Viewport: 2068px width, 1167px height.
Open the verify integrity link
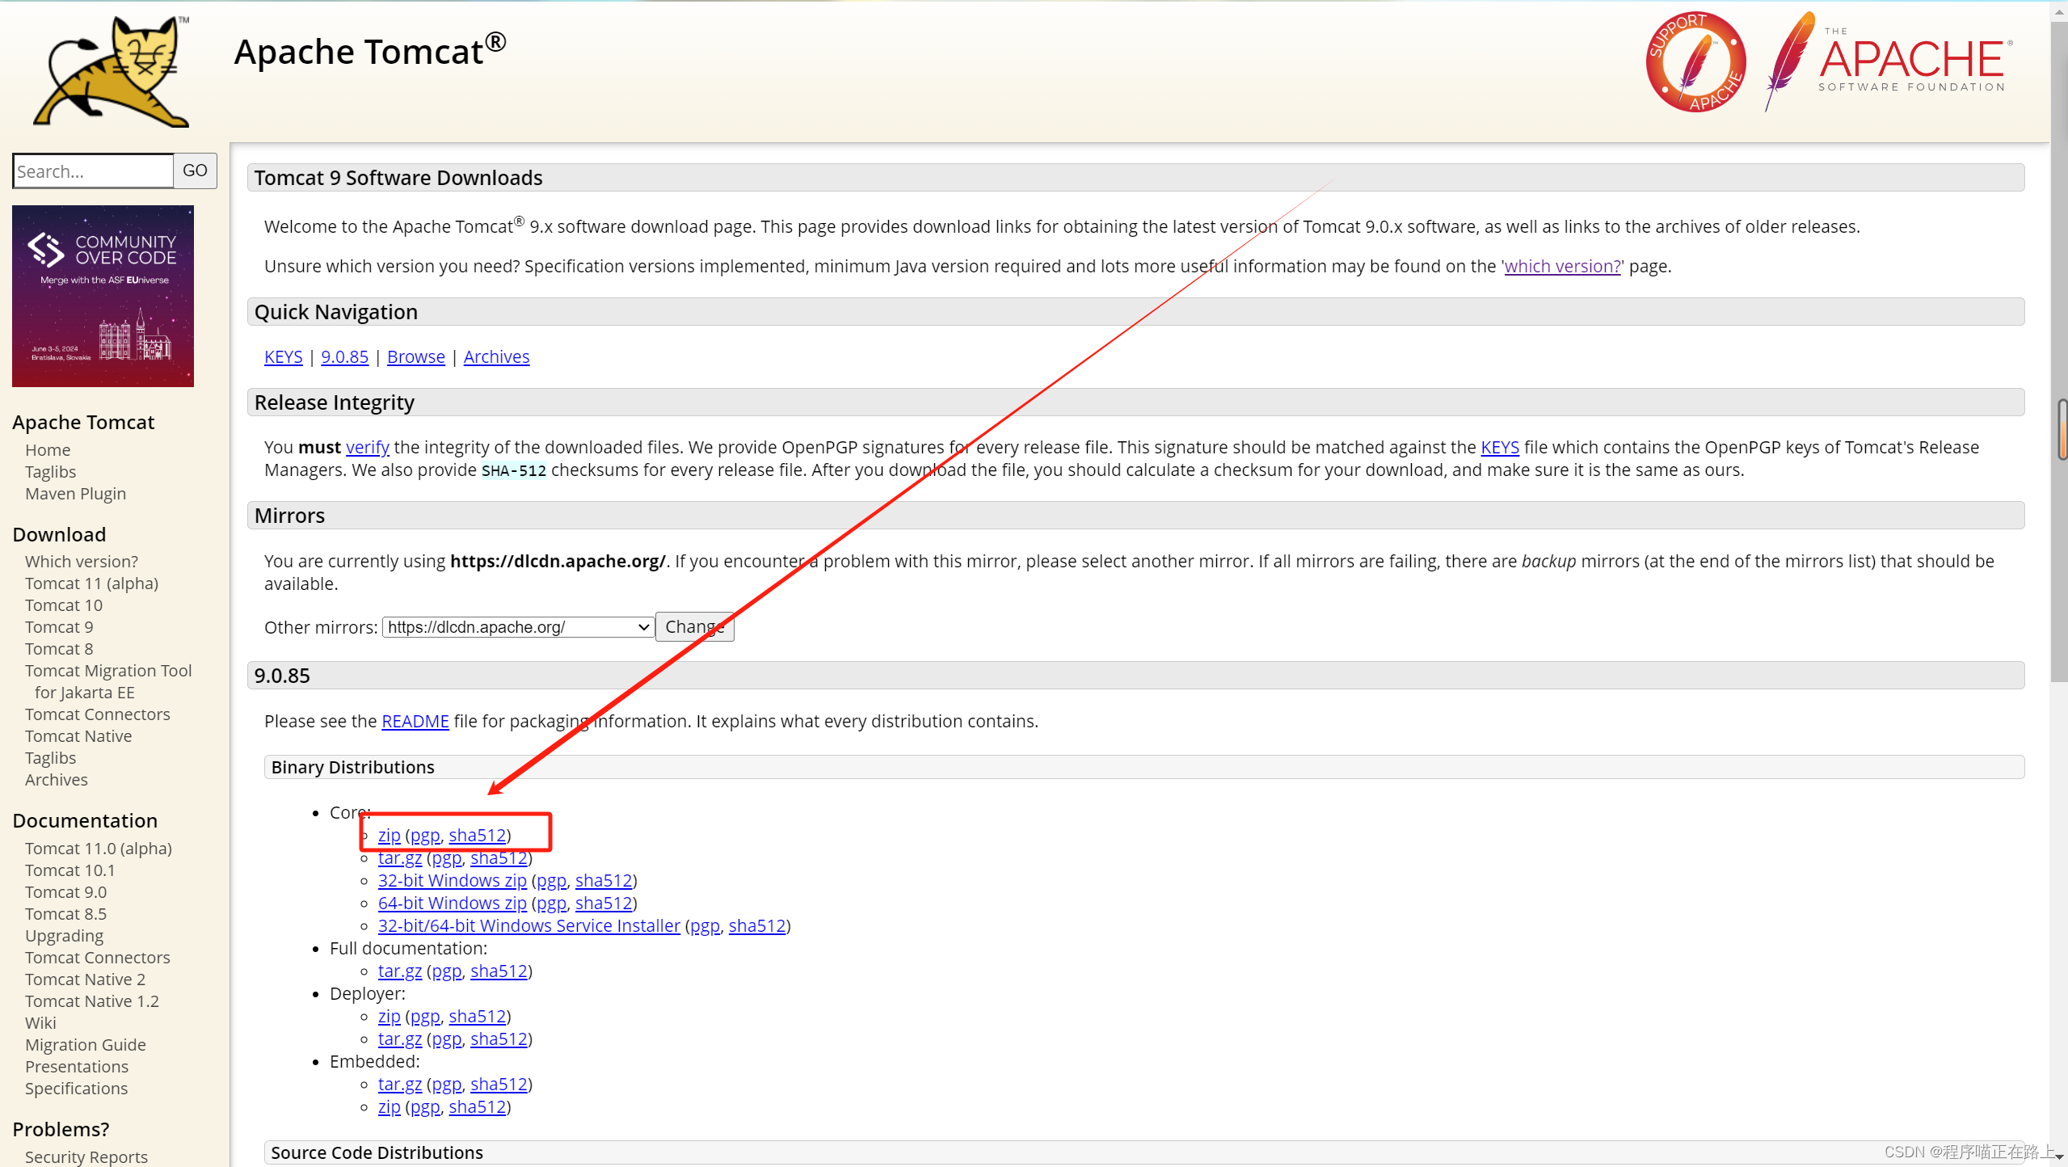pos(367,448)
